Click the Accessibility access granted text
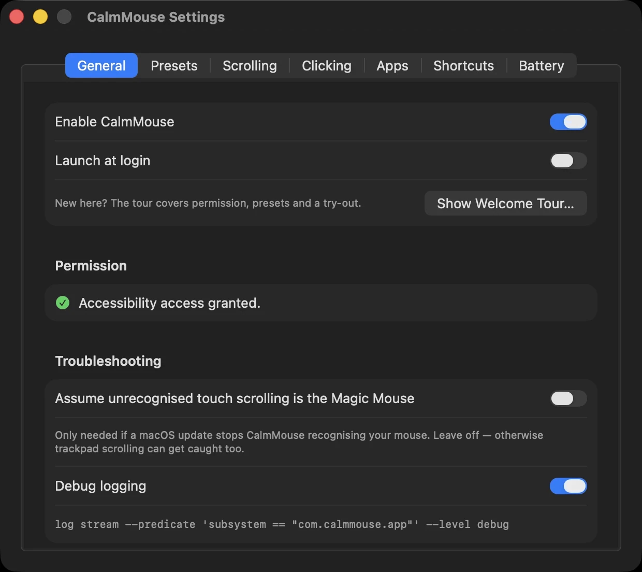The image size is (642, 572). tap(169, 303)
